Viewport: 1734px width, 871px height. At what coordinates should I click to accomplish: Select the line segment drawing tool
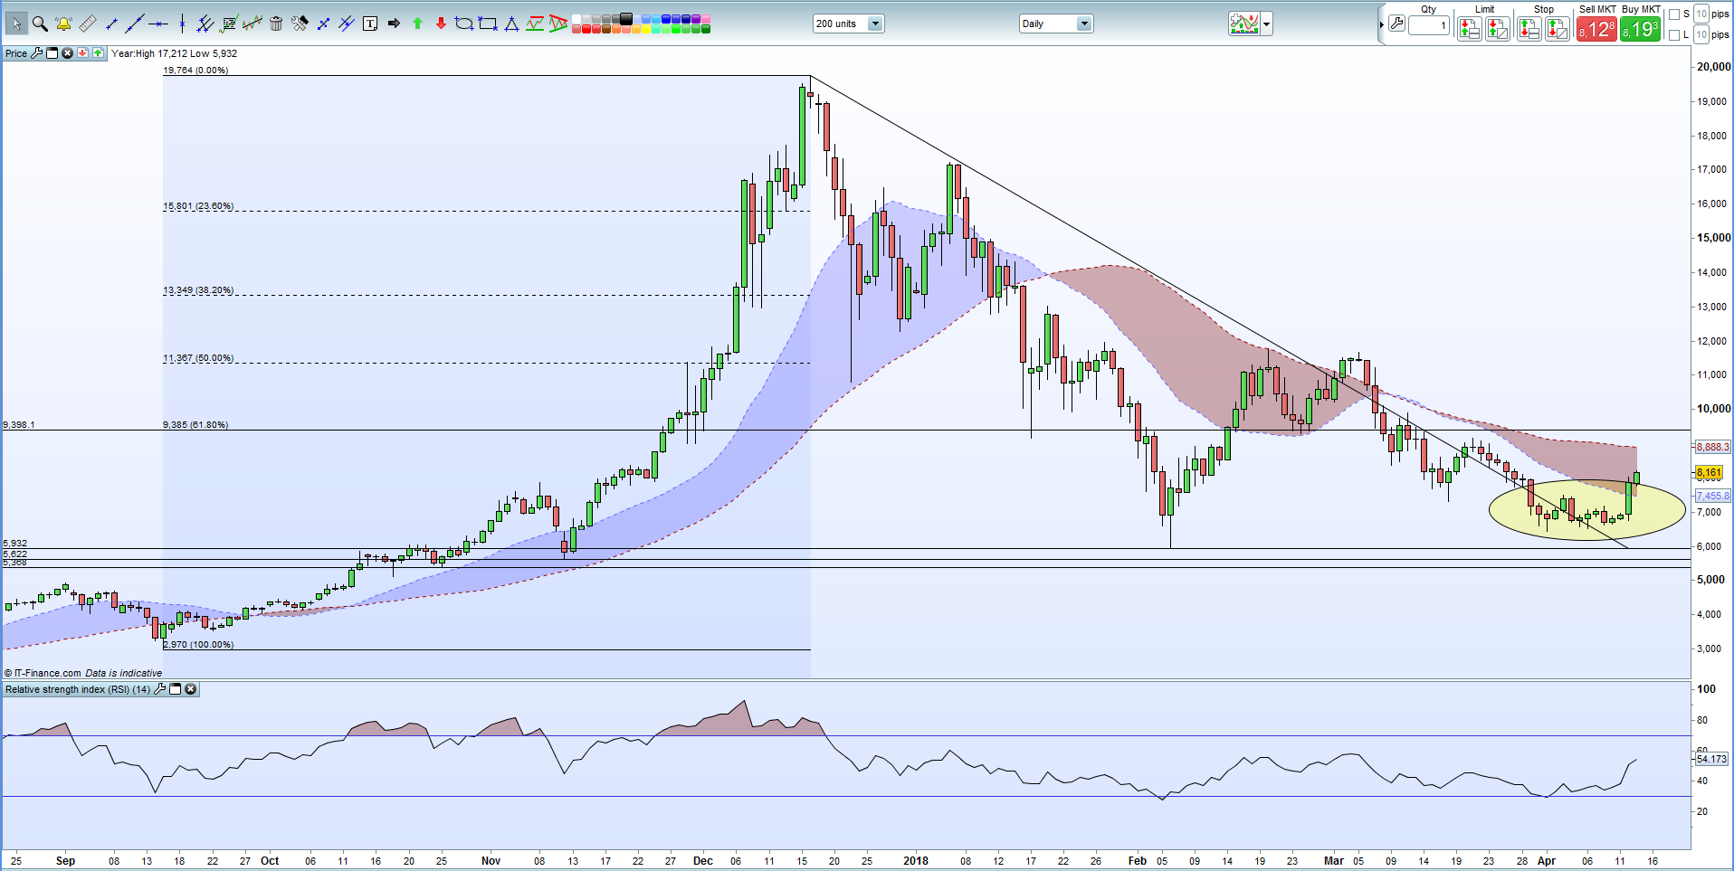pos(111,24)
